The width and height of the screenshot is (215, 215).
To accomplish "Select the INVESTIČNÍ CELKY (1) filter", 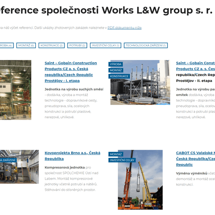I will coord(106,45).
